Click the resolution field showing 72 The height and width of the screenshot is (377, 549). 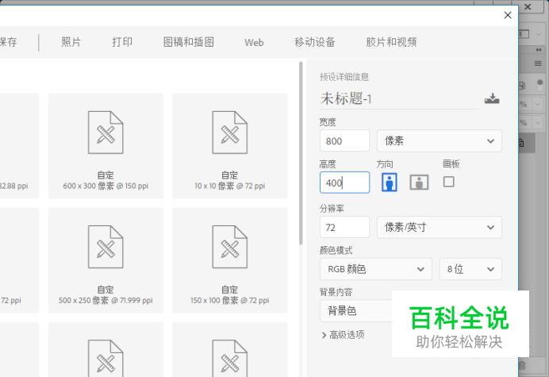coord(344,228)
